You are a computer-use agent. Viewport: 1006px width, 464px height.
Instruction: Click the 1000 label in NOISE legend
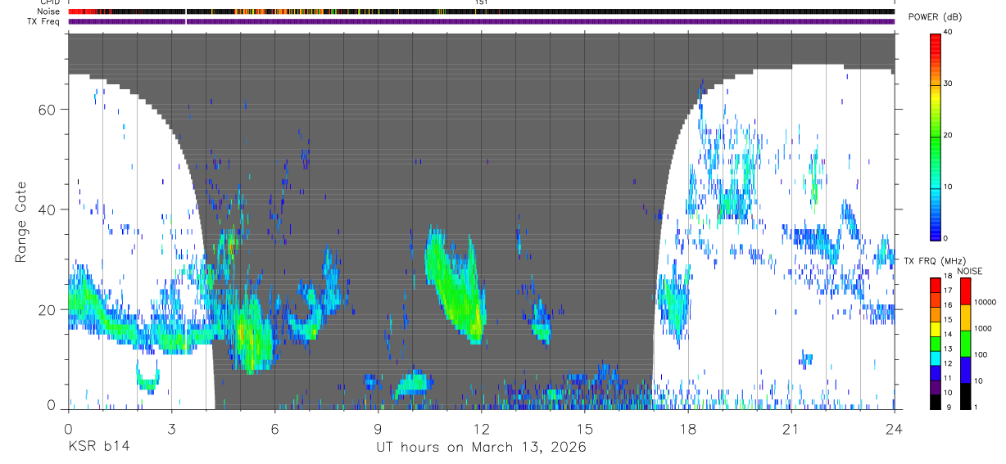(982, 328)
